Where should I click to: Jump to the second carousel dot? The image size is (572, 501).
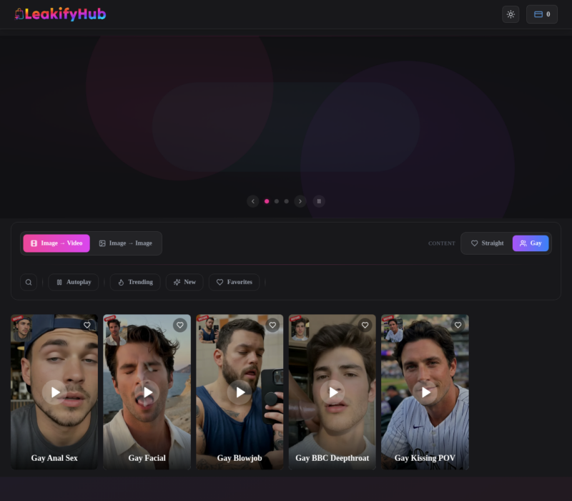[277, 201]
